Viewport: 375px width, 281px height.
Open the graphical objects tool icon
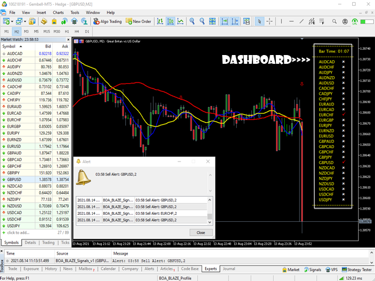(312, 22)
